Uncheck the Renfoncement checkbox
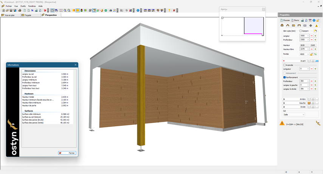 (x=284, y=77)
